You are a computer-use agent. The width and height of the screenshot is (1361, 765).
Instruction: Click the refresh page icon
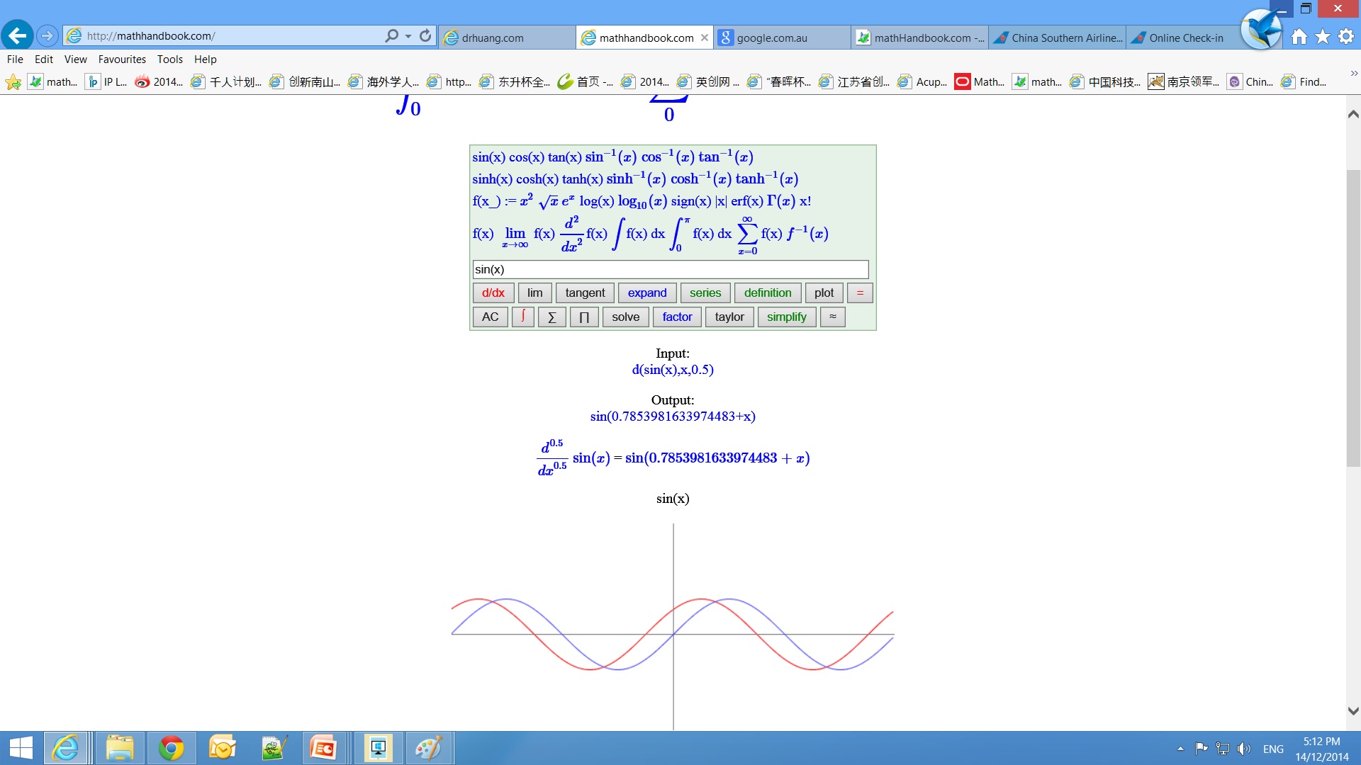coord(425,36)
